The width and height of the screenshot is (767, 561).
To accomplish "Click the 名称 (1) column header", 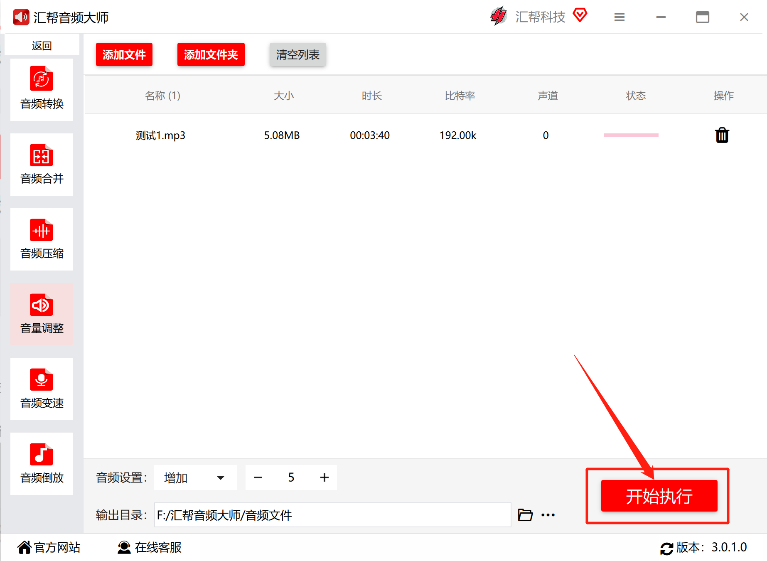I will coord(162,96).
